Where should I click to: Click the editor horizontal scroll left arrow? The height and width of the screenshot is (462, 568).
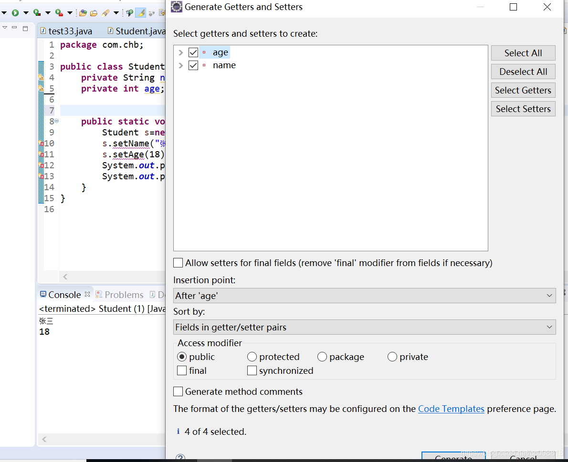65,277
